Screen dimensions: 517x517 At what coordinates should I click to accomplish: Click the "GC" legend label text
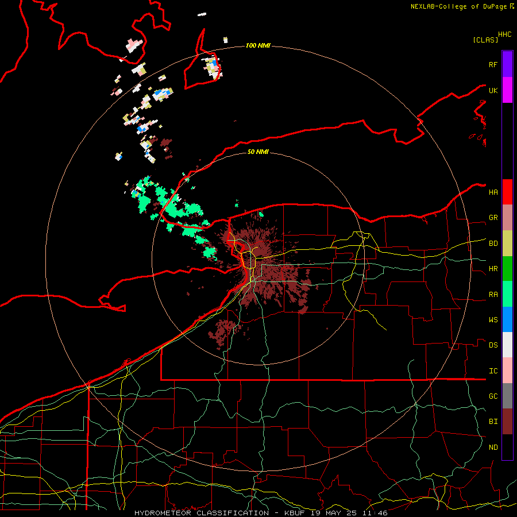coord(493,396)
